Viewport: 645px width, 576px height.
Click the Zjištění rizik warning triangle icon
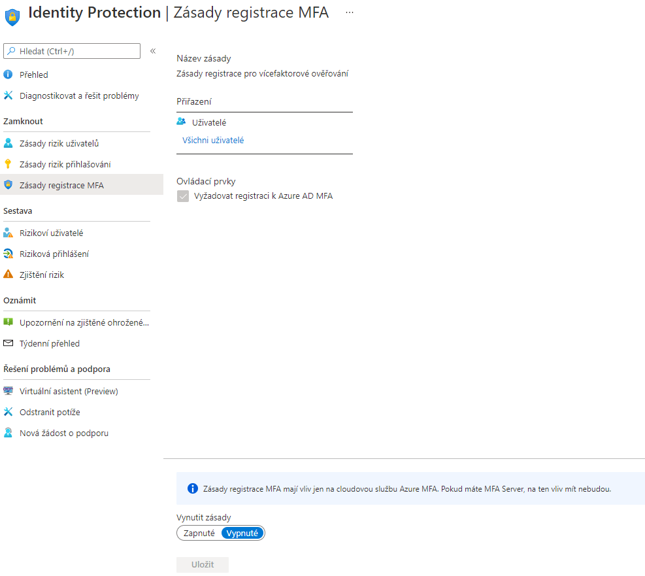pos(8,275)
